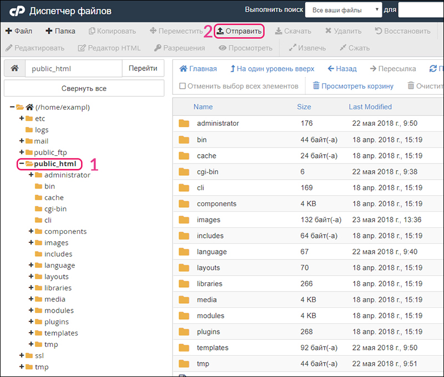This screenshot has width=444, height=377.
Task: Go up with На один уровень вверх
Action: 272,69
